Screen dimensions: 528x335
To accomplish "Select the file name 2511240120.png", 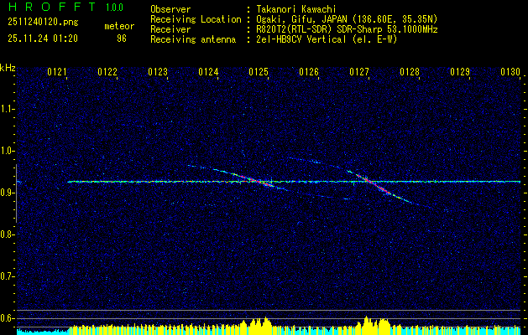I will (x=43, y=23).
